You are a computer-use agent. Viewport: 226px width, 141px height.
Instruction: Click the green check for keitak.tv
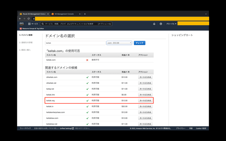[x=88, y=107]
